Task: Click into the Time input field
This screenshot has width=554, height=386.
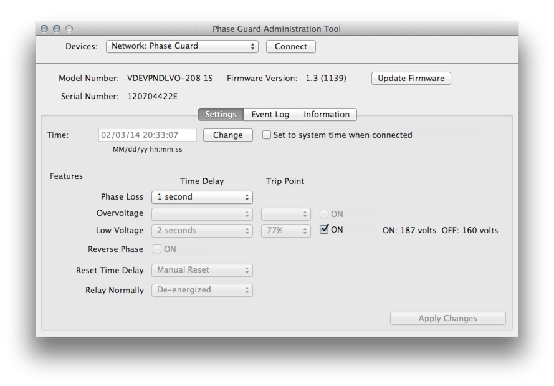Action: pyautogui.click(x=147, y=135)
